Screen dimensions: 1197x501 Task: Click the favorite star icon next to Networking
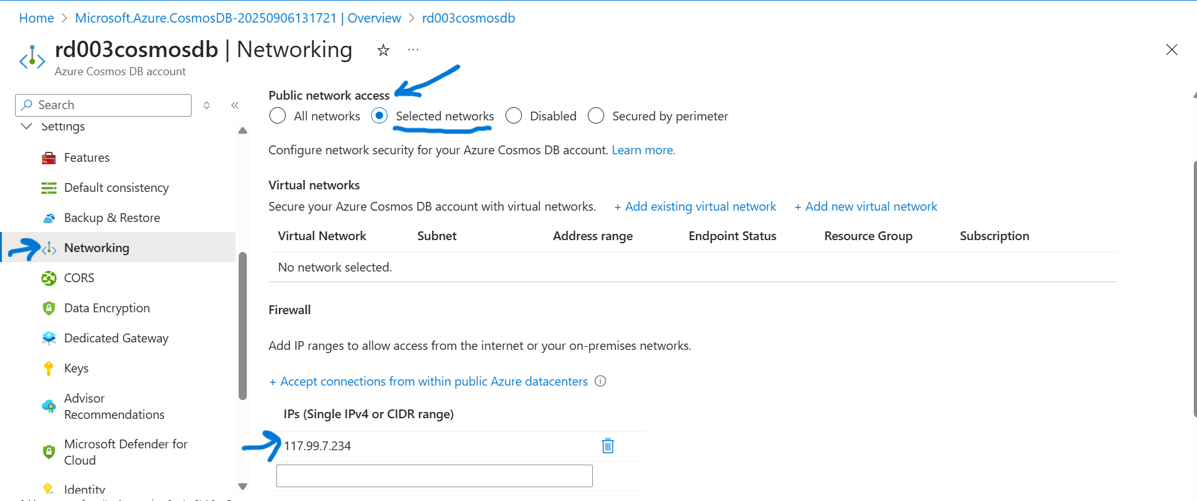383,50
